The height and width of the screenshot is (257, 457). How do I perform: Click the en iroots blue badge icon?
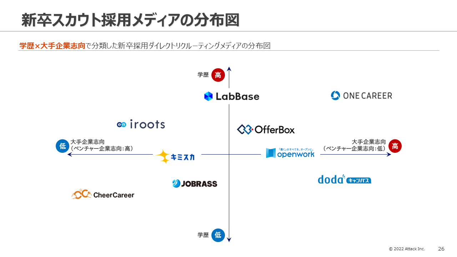tap(121, 125)
